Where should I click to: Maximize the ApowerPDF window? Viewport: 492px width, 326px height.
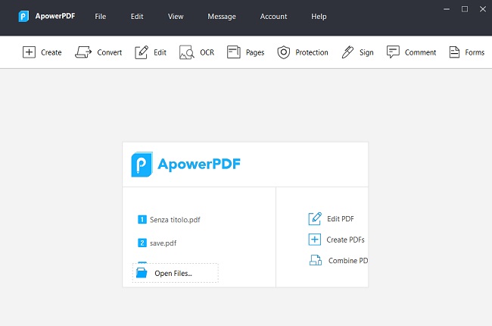pyautogui.click(x=465, y=9)
